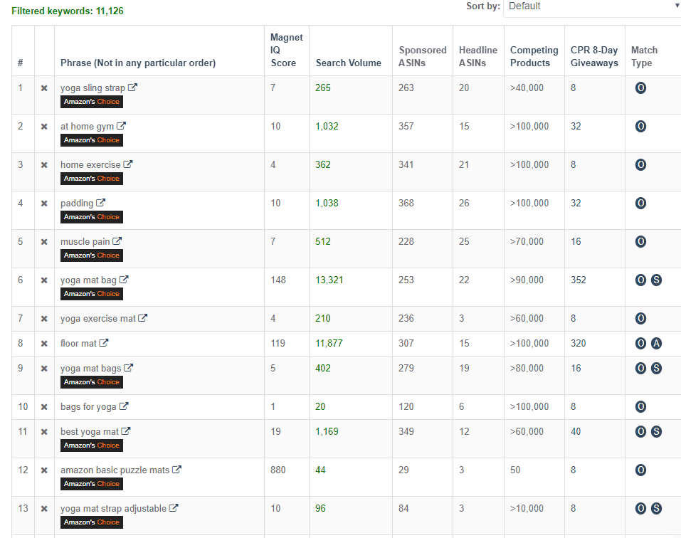Remove the 'yoga exercise mat' keyword row
The image size is (681, 538).
44,319
